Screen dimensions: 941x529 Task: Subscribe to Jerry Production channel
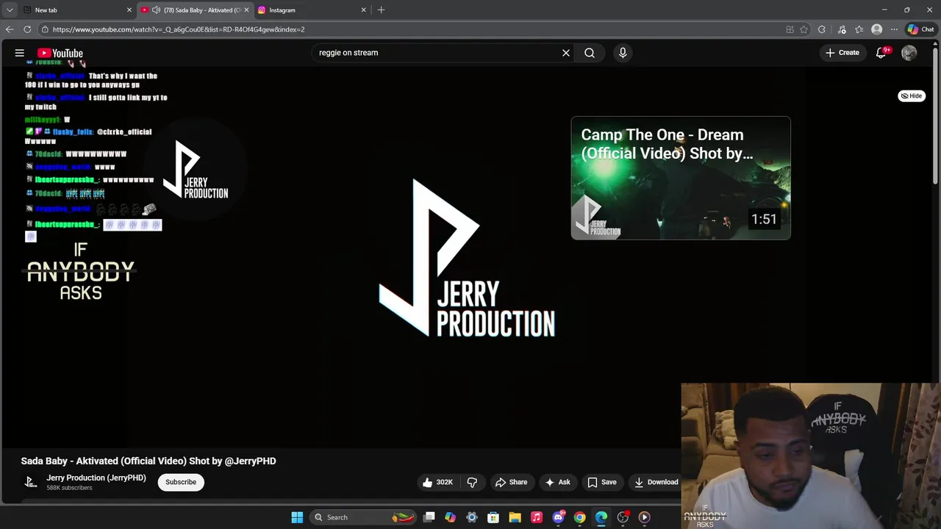coord(181,483)
